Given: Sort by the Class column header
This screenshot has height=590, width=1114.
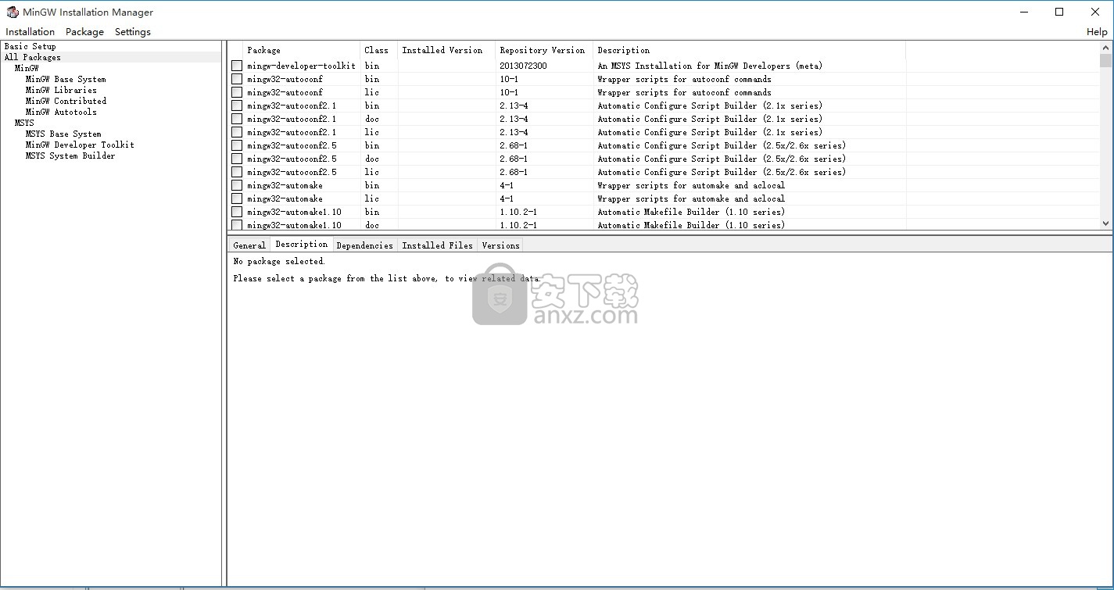Looking at the screenshot, I should [x=378, y=50].
